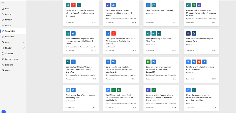Screen dimensions: 236x113
Task: Open 'Send OneDrive files to an email' template
Action: (159, 10)
